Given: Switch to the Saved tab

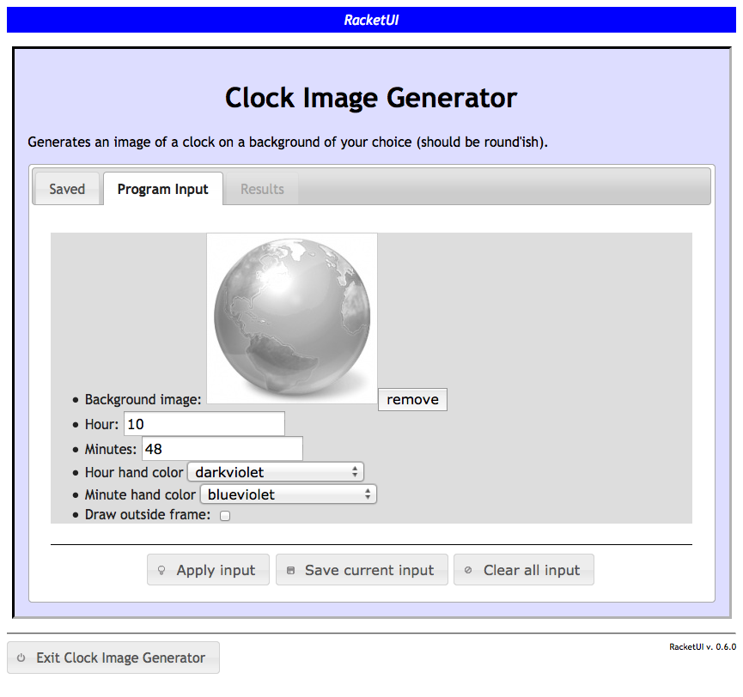Looking at the screenshot, I should click(x=67, y=189).
